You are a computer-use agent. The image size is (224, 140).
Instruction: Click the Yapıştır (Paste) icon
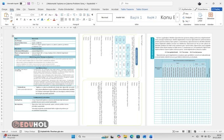point(6,15)
